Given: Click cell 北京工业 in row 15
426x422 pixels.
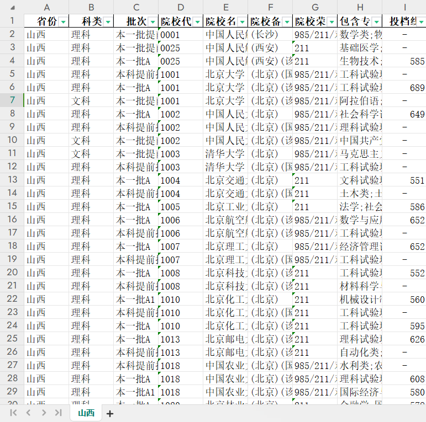Looking at the screenshot, I should (225, 207).
